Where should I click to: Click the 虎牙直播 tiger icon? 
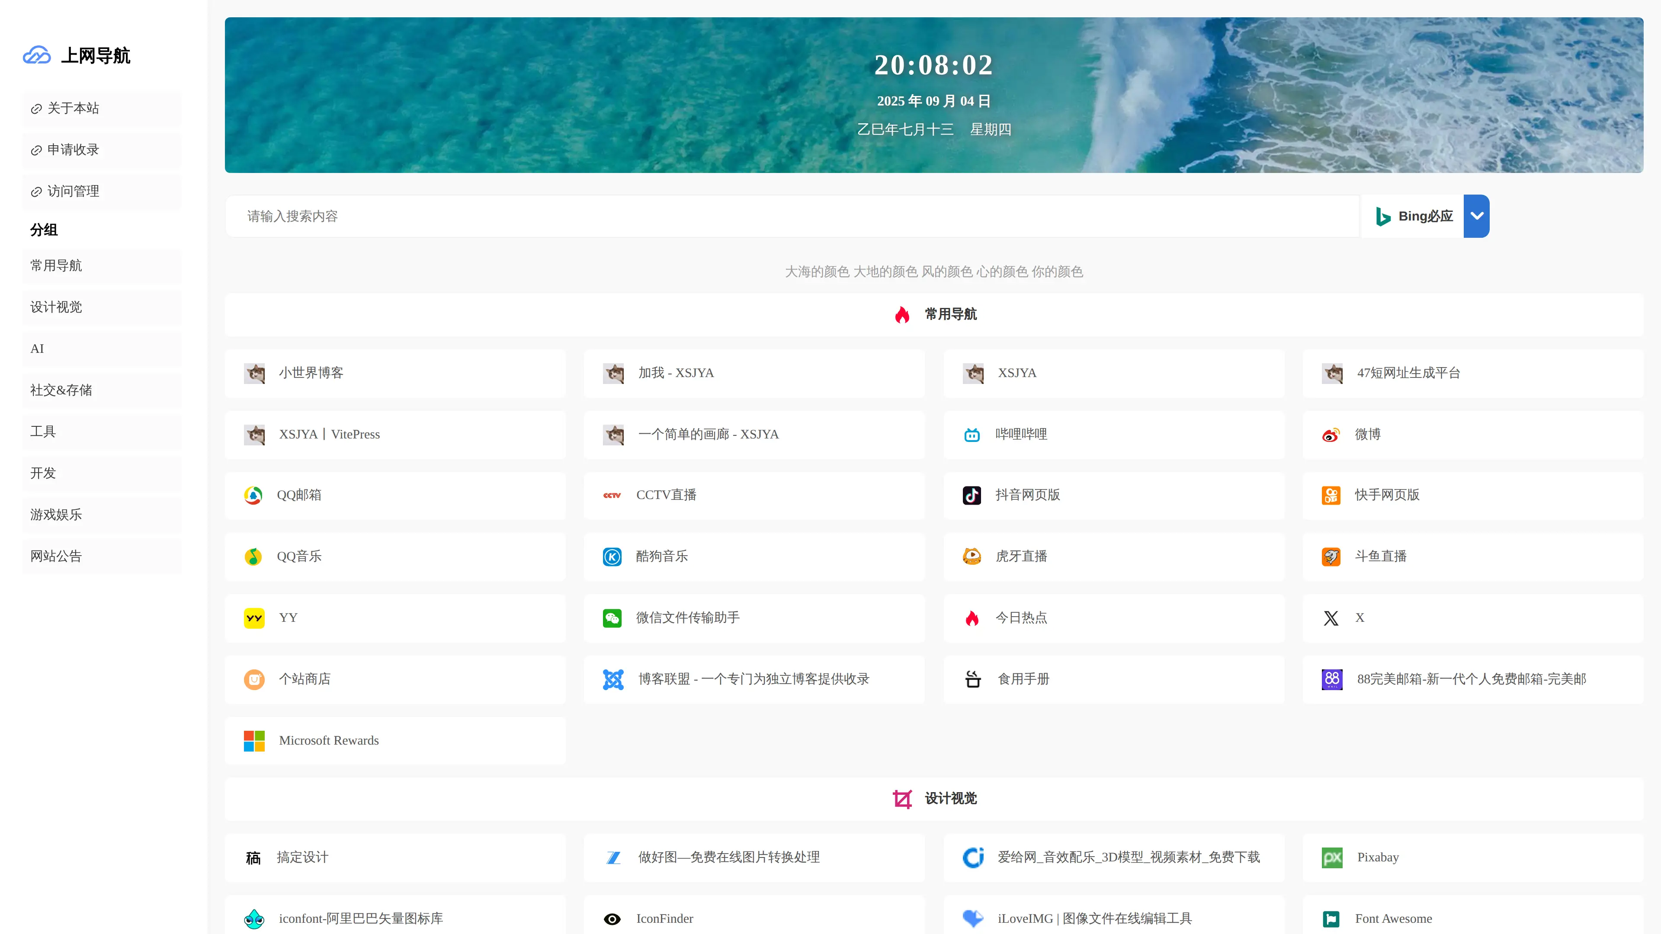[x=972, y=556]
